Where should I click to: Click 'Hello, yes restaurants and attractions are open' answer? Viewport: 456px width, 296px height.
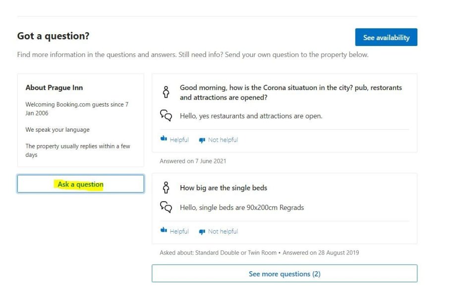click(251, 116)
